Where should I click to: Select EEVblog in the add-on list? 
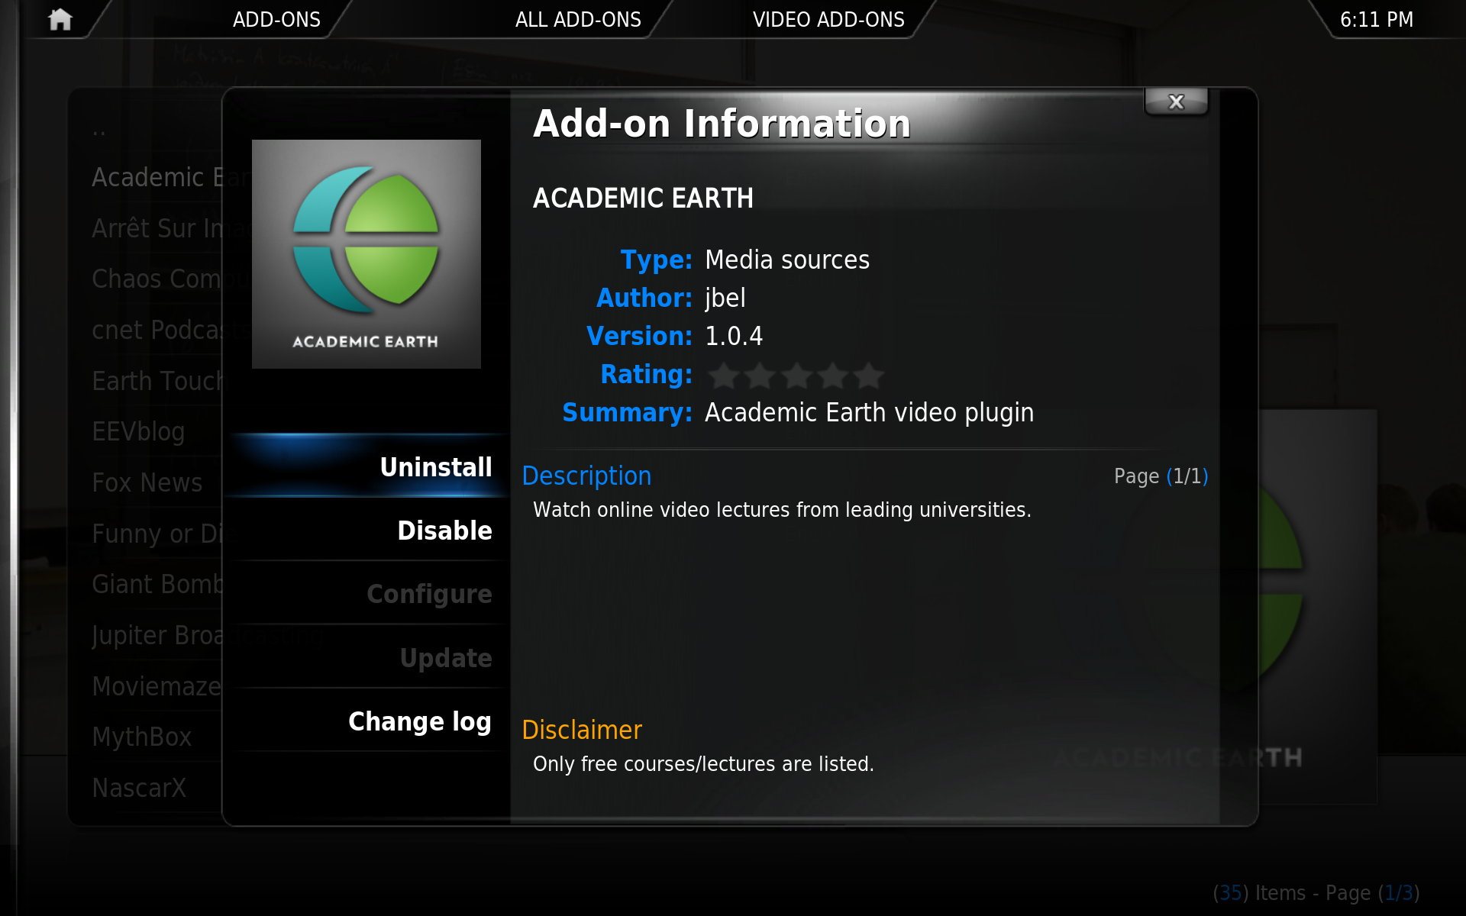pos(138,432)
